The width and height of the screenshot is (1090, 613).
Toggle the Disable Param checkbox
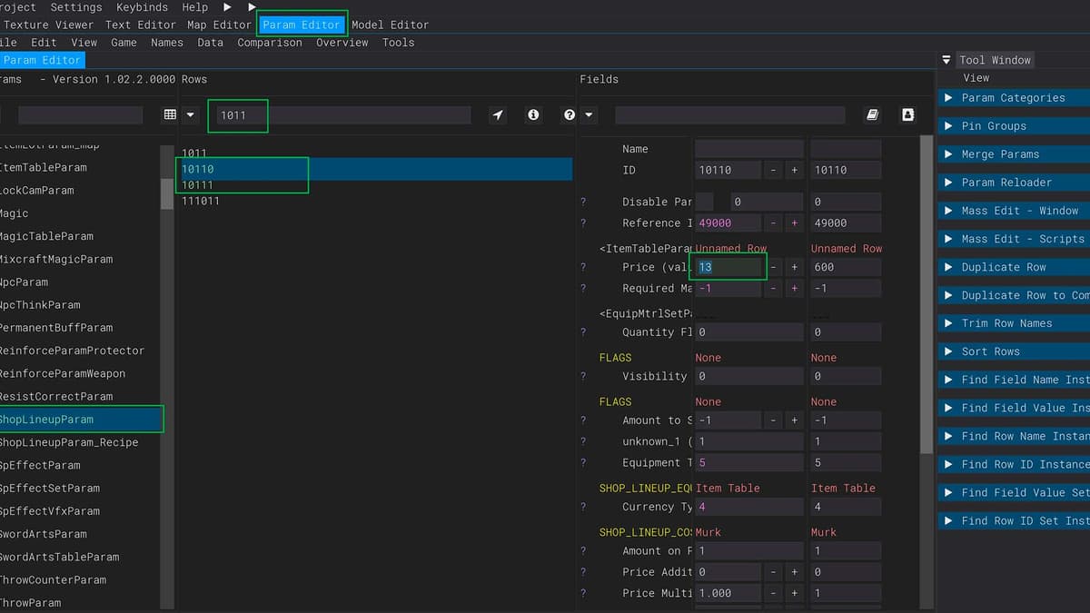coord(704,202)
